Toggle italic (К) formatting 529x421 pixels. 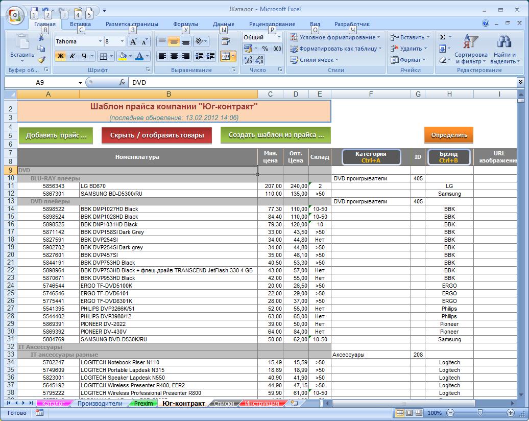tap(72, 56)
